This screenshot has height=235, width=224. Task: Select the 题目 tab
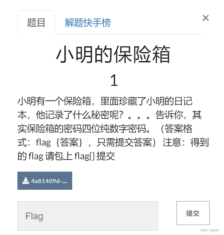36,23
